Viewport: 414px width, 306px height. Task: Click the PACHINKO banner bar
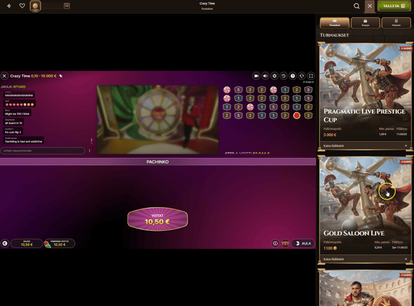158,162
